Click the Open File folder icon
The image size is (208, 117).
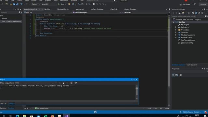pyautogui.click(x=11, y=4)
